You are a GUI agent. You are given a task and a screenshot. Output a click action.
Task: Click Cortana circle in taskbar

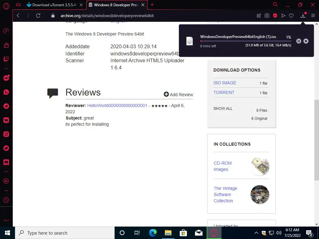tap(122, 233)
